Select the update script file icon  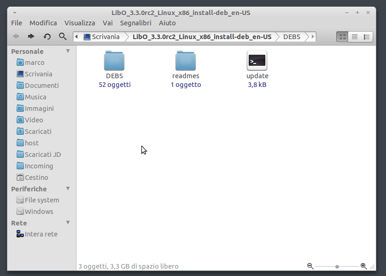257,60
